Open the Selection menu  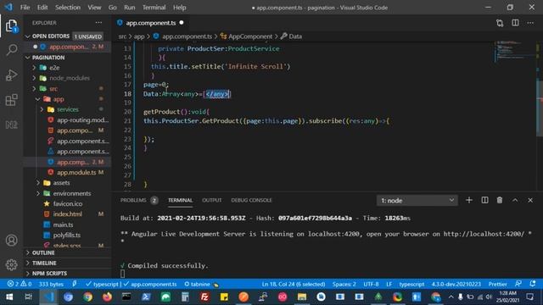(68, 8)
